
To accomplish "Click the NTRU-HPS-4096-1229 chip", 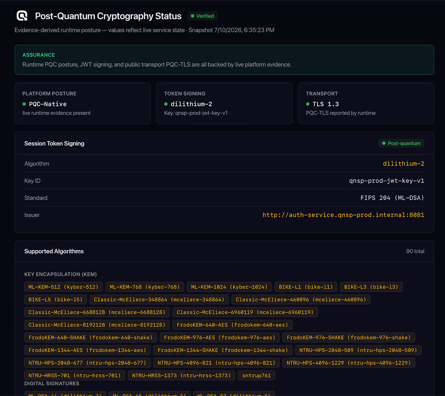I will [x=349, y=363].
